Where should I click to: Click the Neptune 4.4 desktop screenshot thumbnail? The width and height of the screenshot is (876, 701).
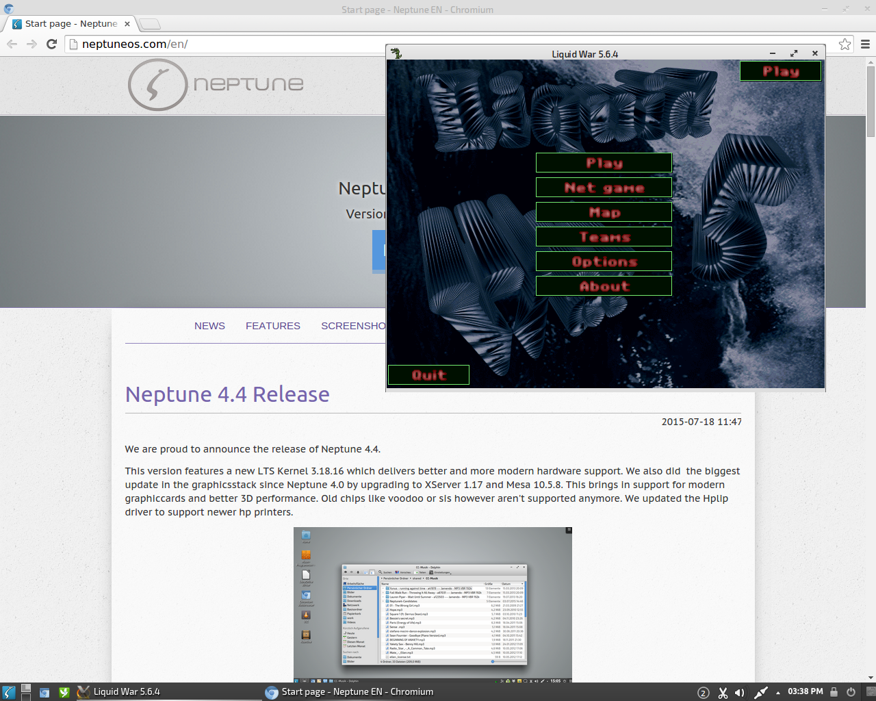pyautogui.click(x=433, y=605)
